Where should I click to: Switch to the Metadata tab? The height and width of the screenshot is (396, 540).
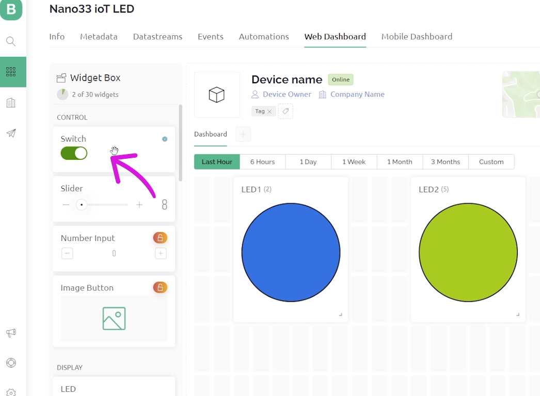[x=99, y=37]
